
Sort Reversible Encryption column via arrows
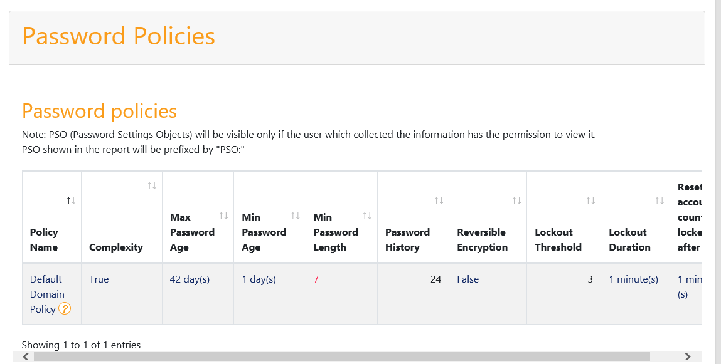click(517, 200)
